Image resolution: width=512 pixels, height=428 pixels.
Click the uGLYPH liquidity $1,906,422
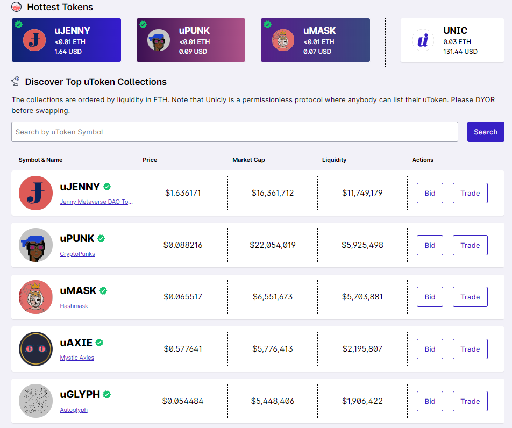point(362,401)
